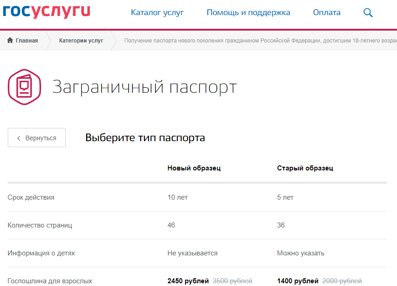Click the 2450 рублей price

click(x=188, y=281)
